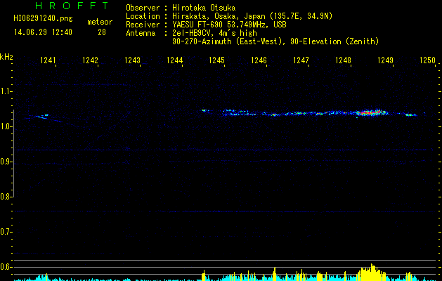Click the meteor count label
442x281 pixels.
100,22
